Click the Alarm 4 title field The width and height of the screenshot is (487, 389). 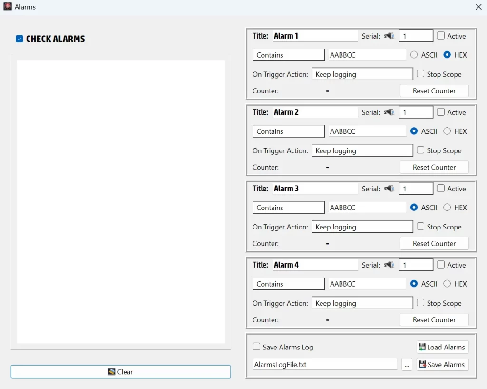(315, 265)
